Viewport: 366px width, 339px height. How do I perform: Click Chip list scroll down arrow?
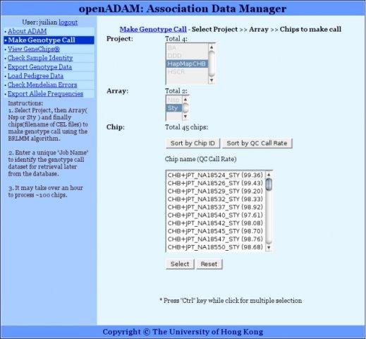click(x=269, y=247)
